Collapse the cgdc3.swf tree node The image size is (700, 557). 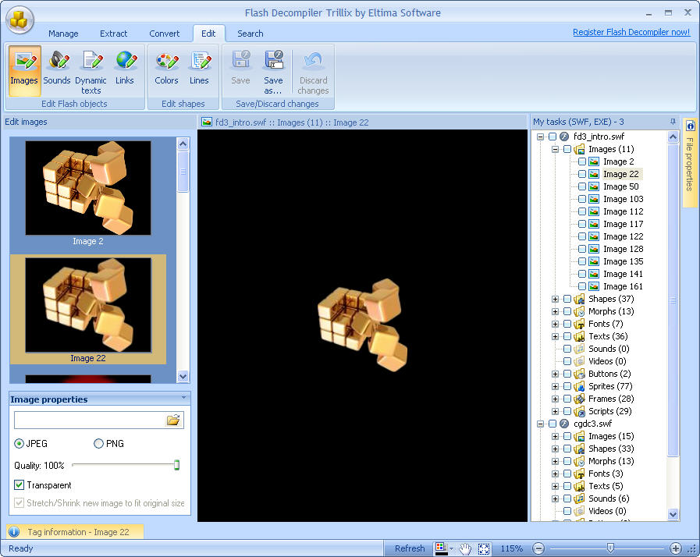click(x=541, y=424)
